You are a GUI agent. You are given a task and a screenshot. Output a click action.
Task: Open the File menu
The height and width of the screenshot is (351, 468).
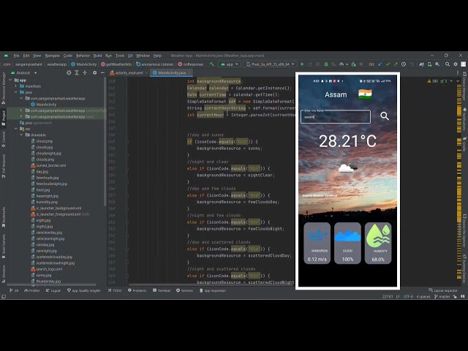[16, 56]
